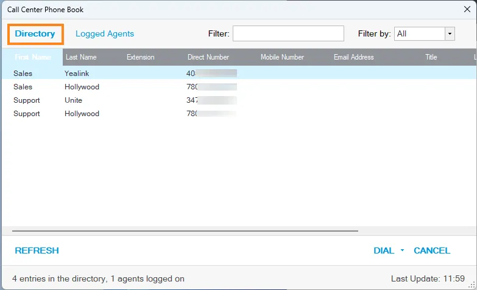The image size is (477, 290).
Task: Sort by First Name column header
Action: coord(32,57)
